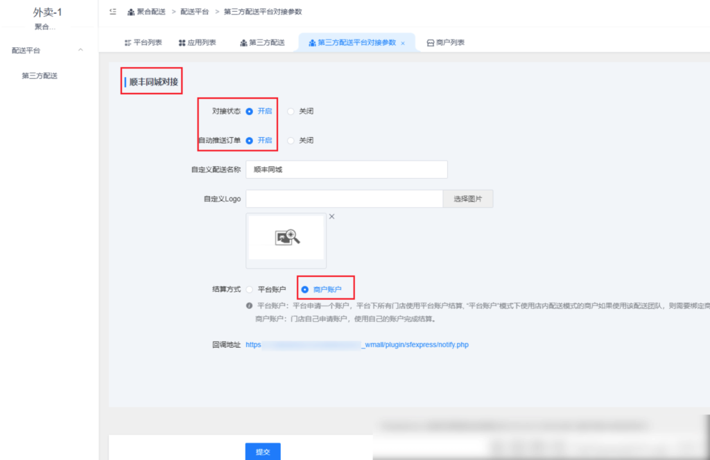Disable 自动推送订单 by selecting 关闭

click(292, 140)
